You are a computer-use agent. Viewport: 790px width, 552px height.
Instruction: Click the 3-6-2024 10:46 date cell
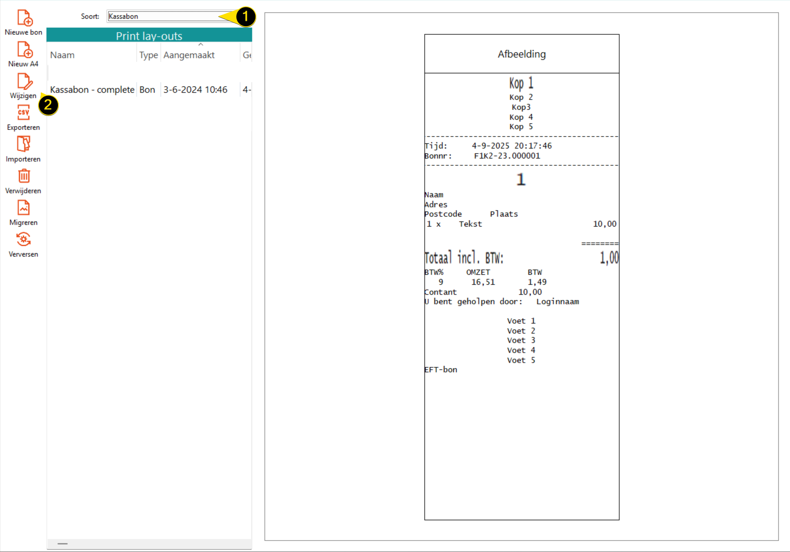[195, 90]
